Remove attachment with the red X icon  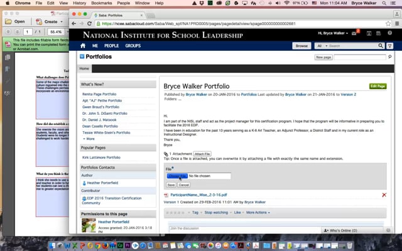tap(384, 195)
